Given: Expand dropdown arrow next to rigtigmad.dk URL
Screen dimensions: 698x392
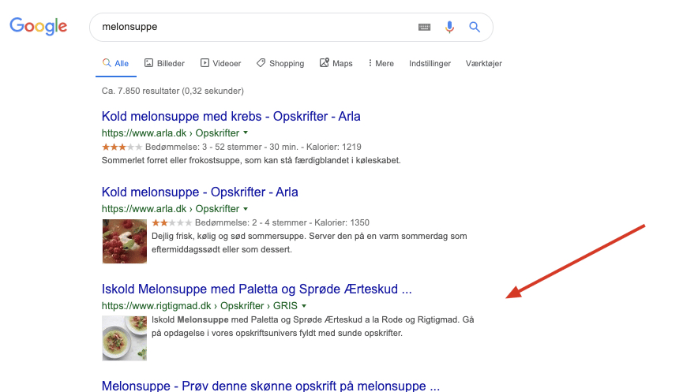Looking at the screenshot, I should click(x=304, y=306).
